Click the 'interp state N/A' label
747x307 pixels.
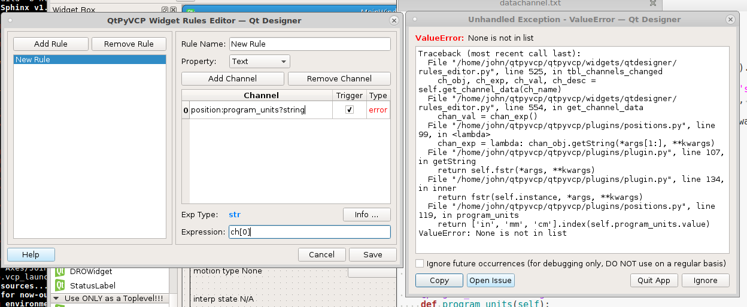[x=223, y=299]
